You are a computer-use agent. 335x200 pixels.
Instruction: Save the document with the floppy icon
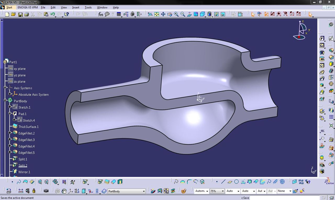[20, 14]
